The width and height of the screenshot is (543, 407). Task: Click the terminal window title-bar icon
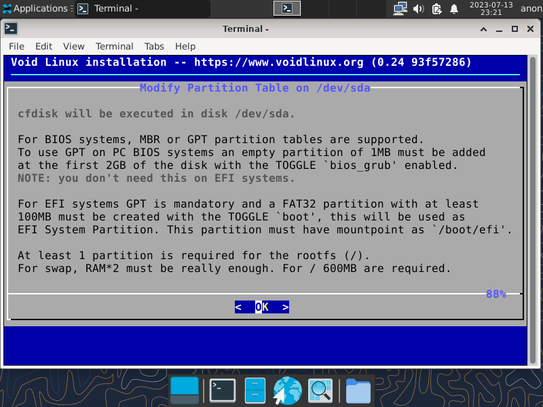(11, 28)
